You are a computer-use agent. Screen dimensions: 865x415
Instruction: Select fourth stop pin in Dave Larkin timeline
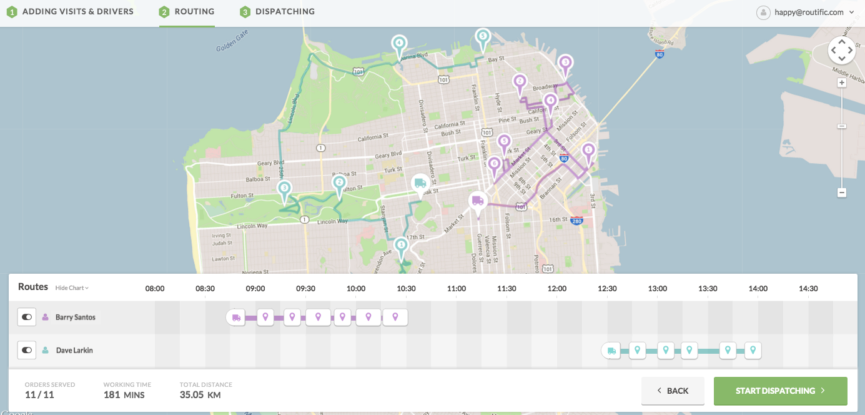(x=728, y=351)
